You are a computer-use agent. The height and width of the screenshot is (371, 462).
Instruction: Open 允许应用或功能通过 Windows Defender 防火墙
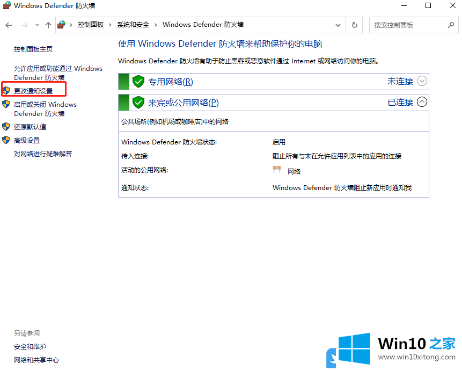(x=58, y=73)
